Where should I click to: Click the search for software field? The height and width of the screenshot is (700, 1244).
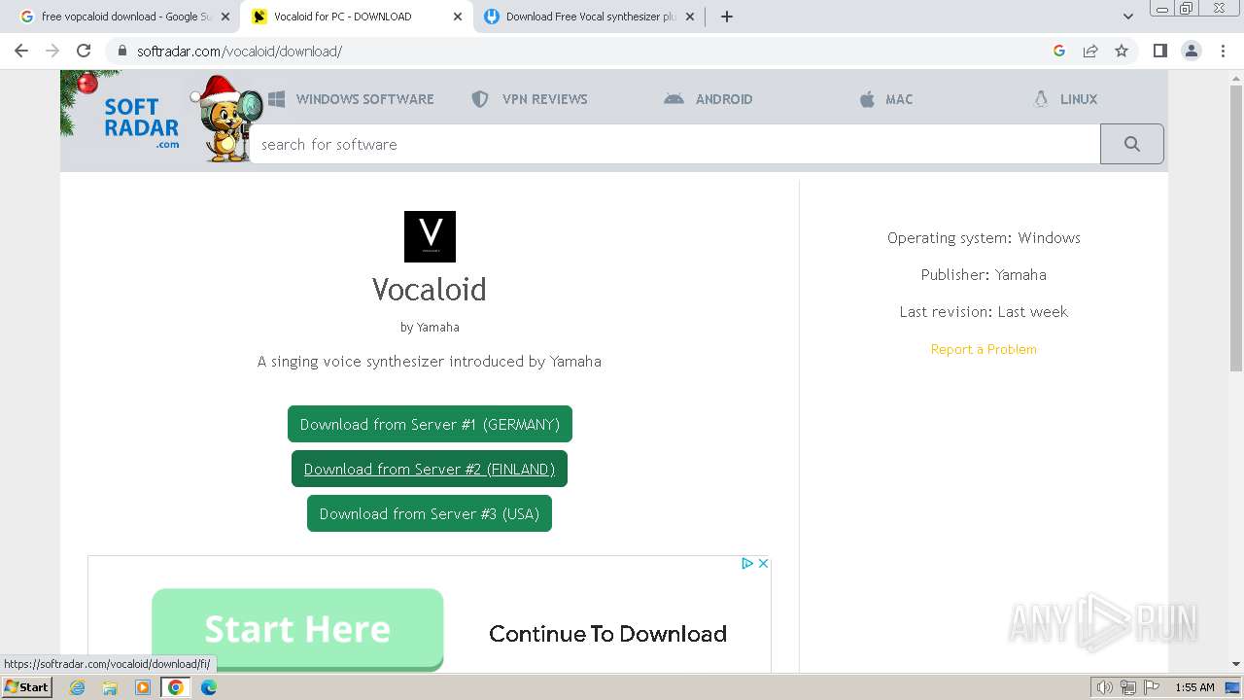tap(674, 144)
